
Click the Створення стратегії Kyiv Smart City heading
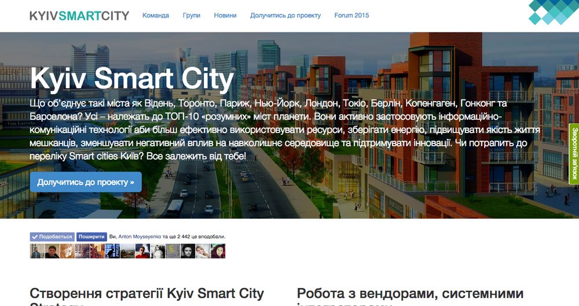[x=146, y=294]
